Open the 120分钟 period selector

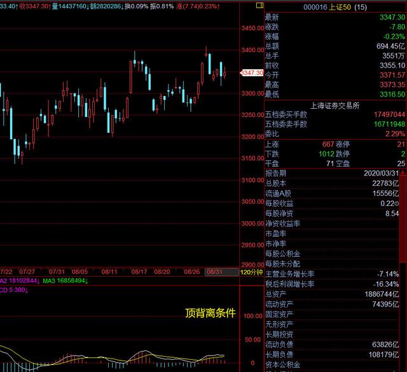[252, 272]
